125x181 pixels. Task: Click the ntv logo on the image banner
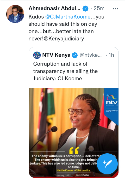point(112,101)
